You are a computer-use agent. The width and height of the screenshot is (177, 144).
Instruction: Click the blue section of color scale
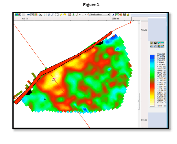pos(152,58)
